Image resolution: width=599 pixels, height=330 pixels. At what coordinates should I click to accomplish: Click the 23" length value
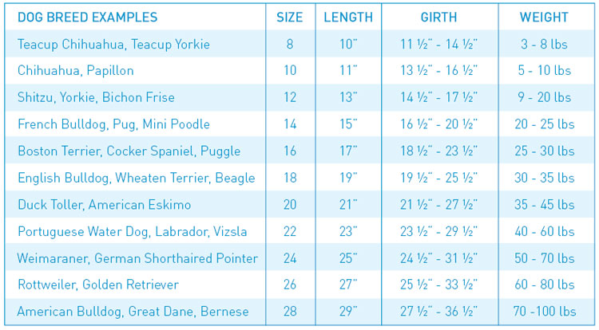pos(348,232)
